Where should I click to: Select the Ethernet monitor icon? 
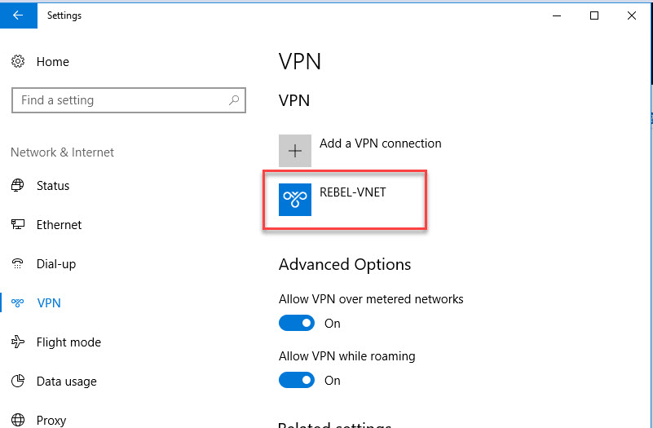17,225
